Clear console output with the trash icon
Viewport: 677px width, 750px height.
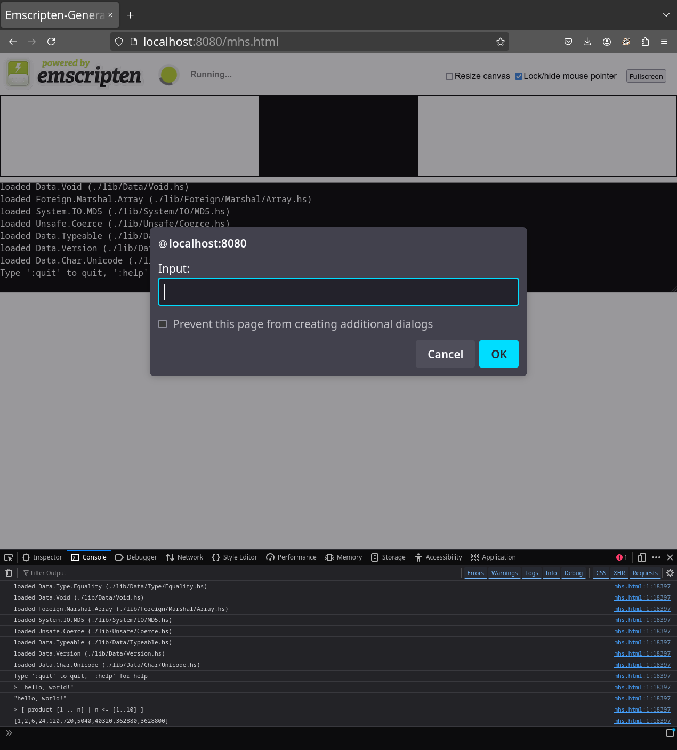point(9,573)
